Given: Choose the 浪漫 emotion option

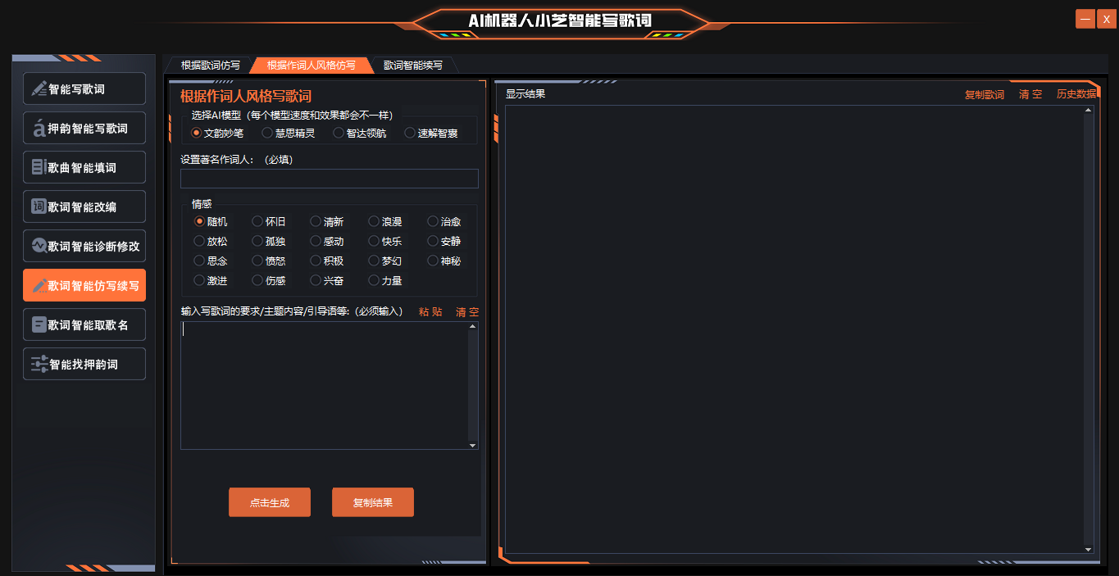Looking at the screenshot, I should tap(375, 221).
